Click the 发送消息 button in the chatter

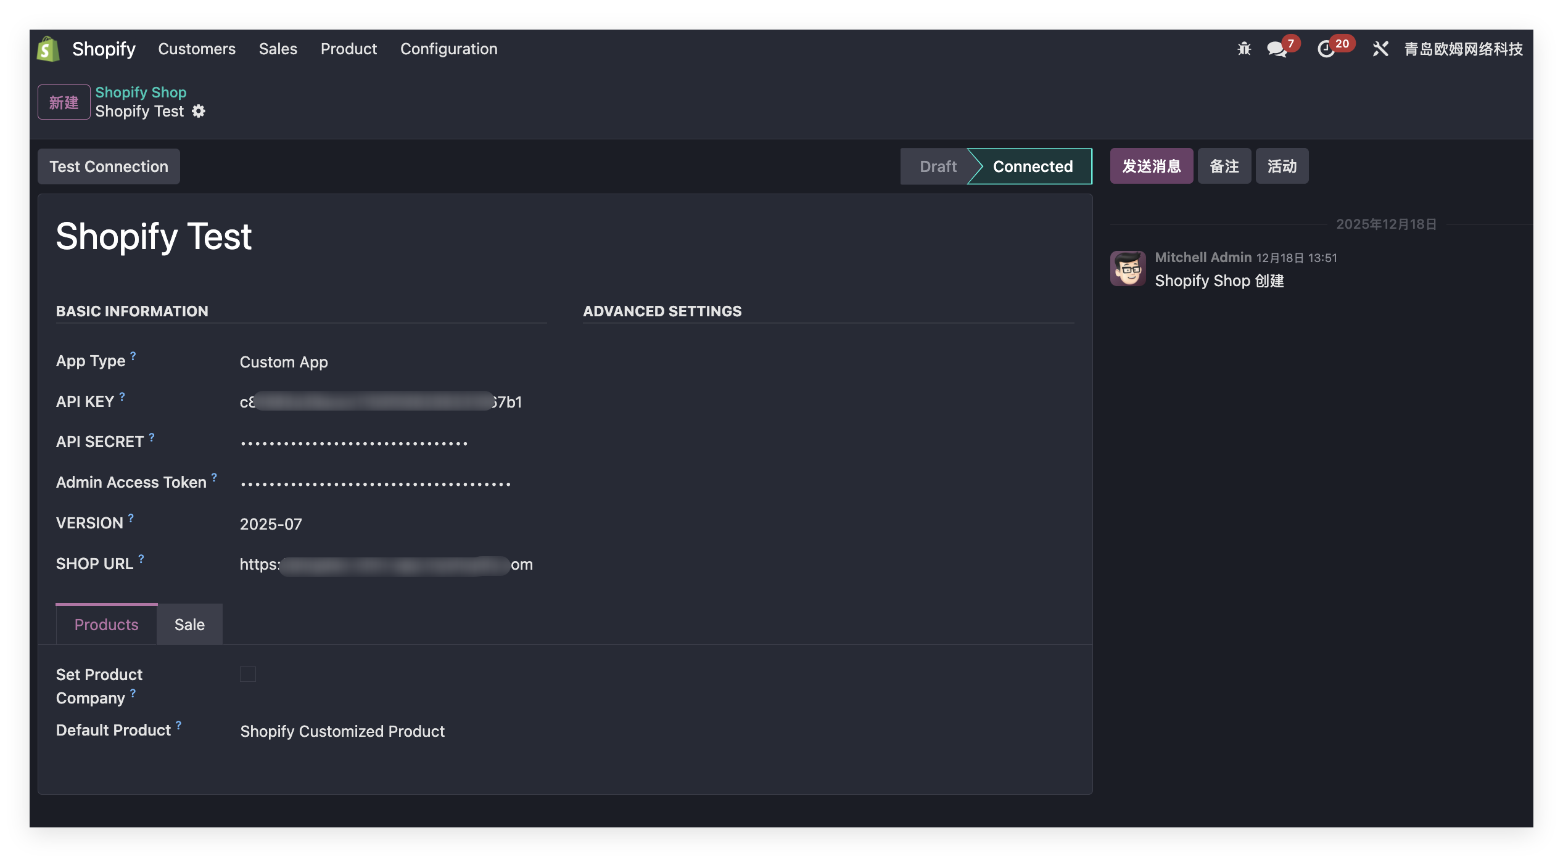pos(1152,166)
